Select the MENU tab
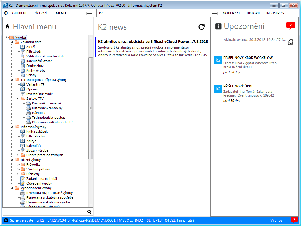Viewport: 301px width, 226px height. tap(61, 13)
